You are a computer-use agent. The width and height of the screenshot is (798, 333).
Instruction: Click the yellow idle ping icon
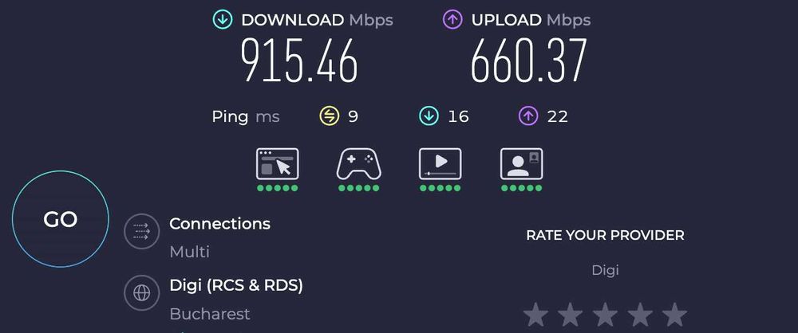(x=330, y=116)
